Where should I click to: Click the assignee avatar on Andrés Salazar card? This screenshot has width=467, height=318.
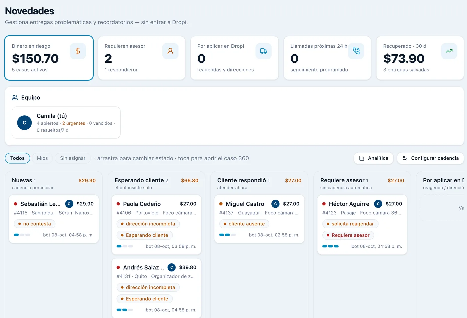[172, 267]
